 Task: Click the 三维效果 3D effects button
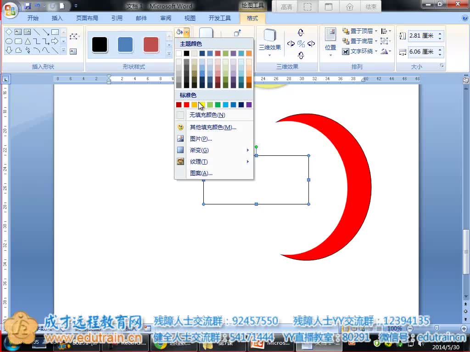click(x=270, y=41)
